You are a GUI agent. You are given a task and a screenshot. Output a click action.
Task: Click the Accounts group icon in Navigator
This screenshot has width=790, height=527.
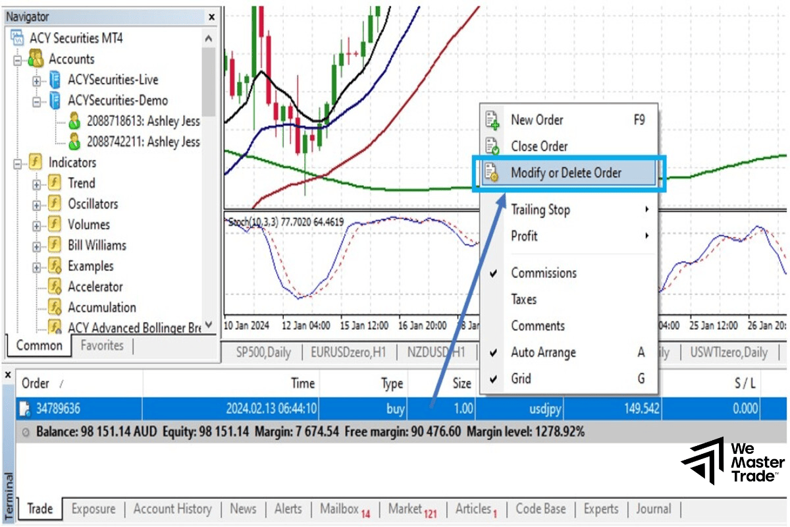coord(37,59)
